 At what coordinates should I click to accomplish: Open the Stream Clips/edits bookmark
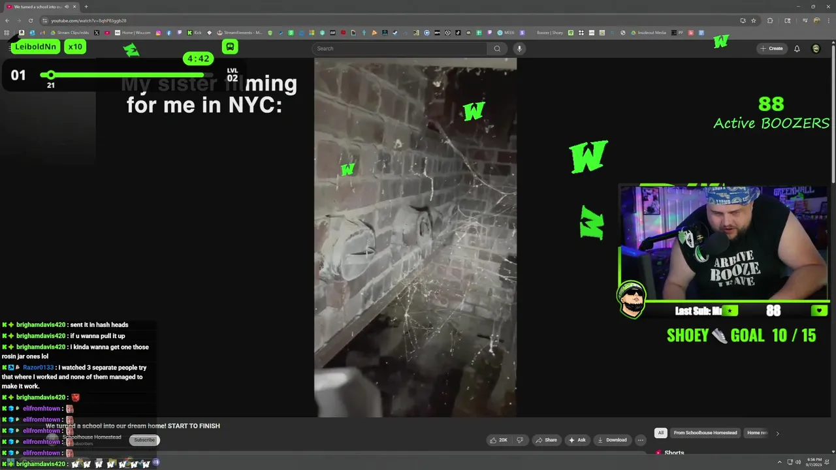70,33
